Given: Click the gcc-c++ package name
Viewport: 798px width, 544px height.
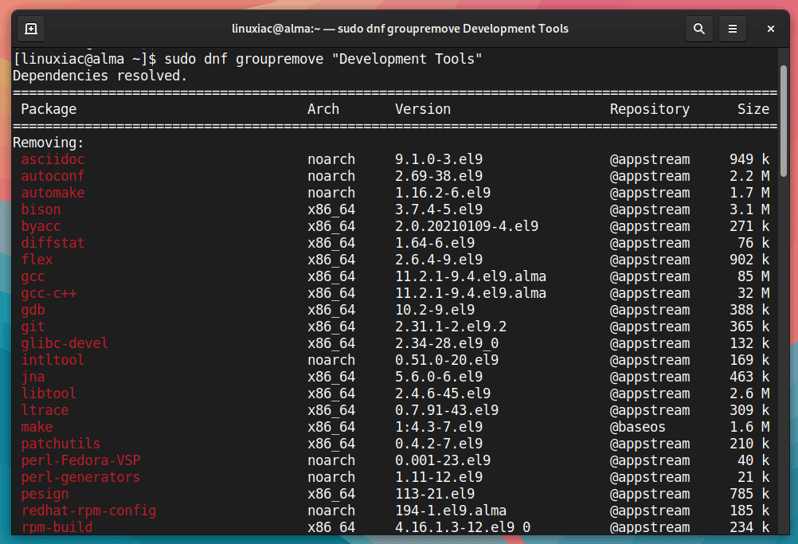Looking at the screenshot, I should tap(49, 293).
